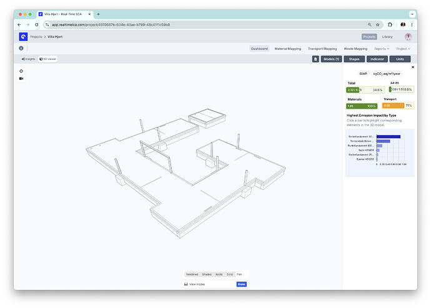The image size is (431, 308).
Task: Click the Stribefundament 30 chart bar
Action: click(x=389, y=137)
